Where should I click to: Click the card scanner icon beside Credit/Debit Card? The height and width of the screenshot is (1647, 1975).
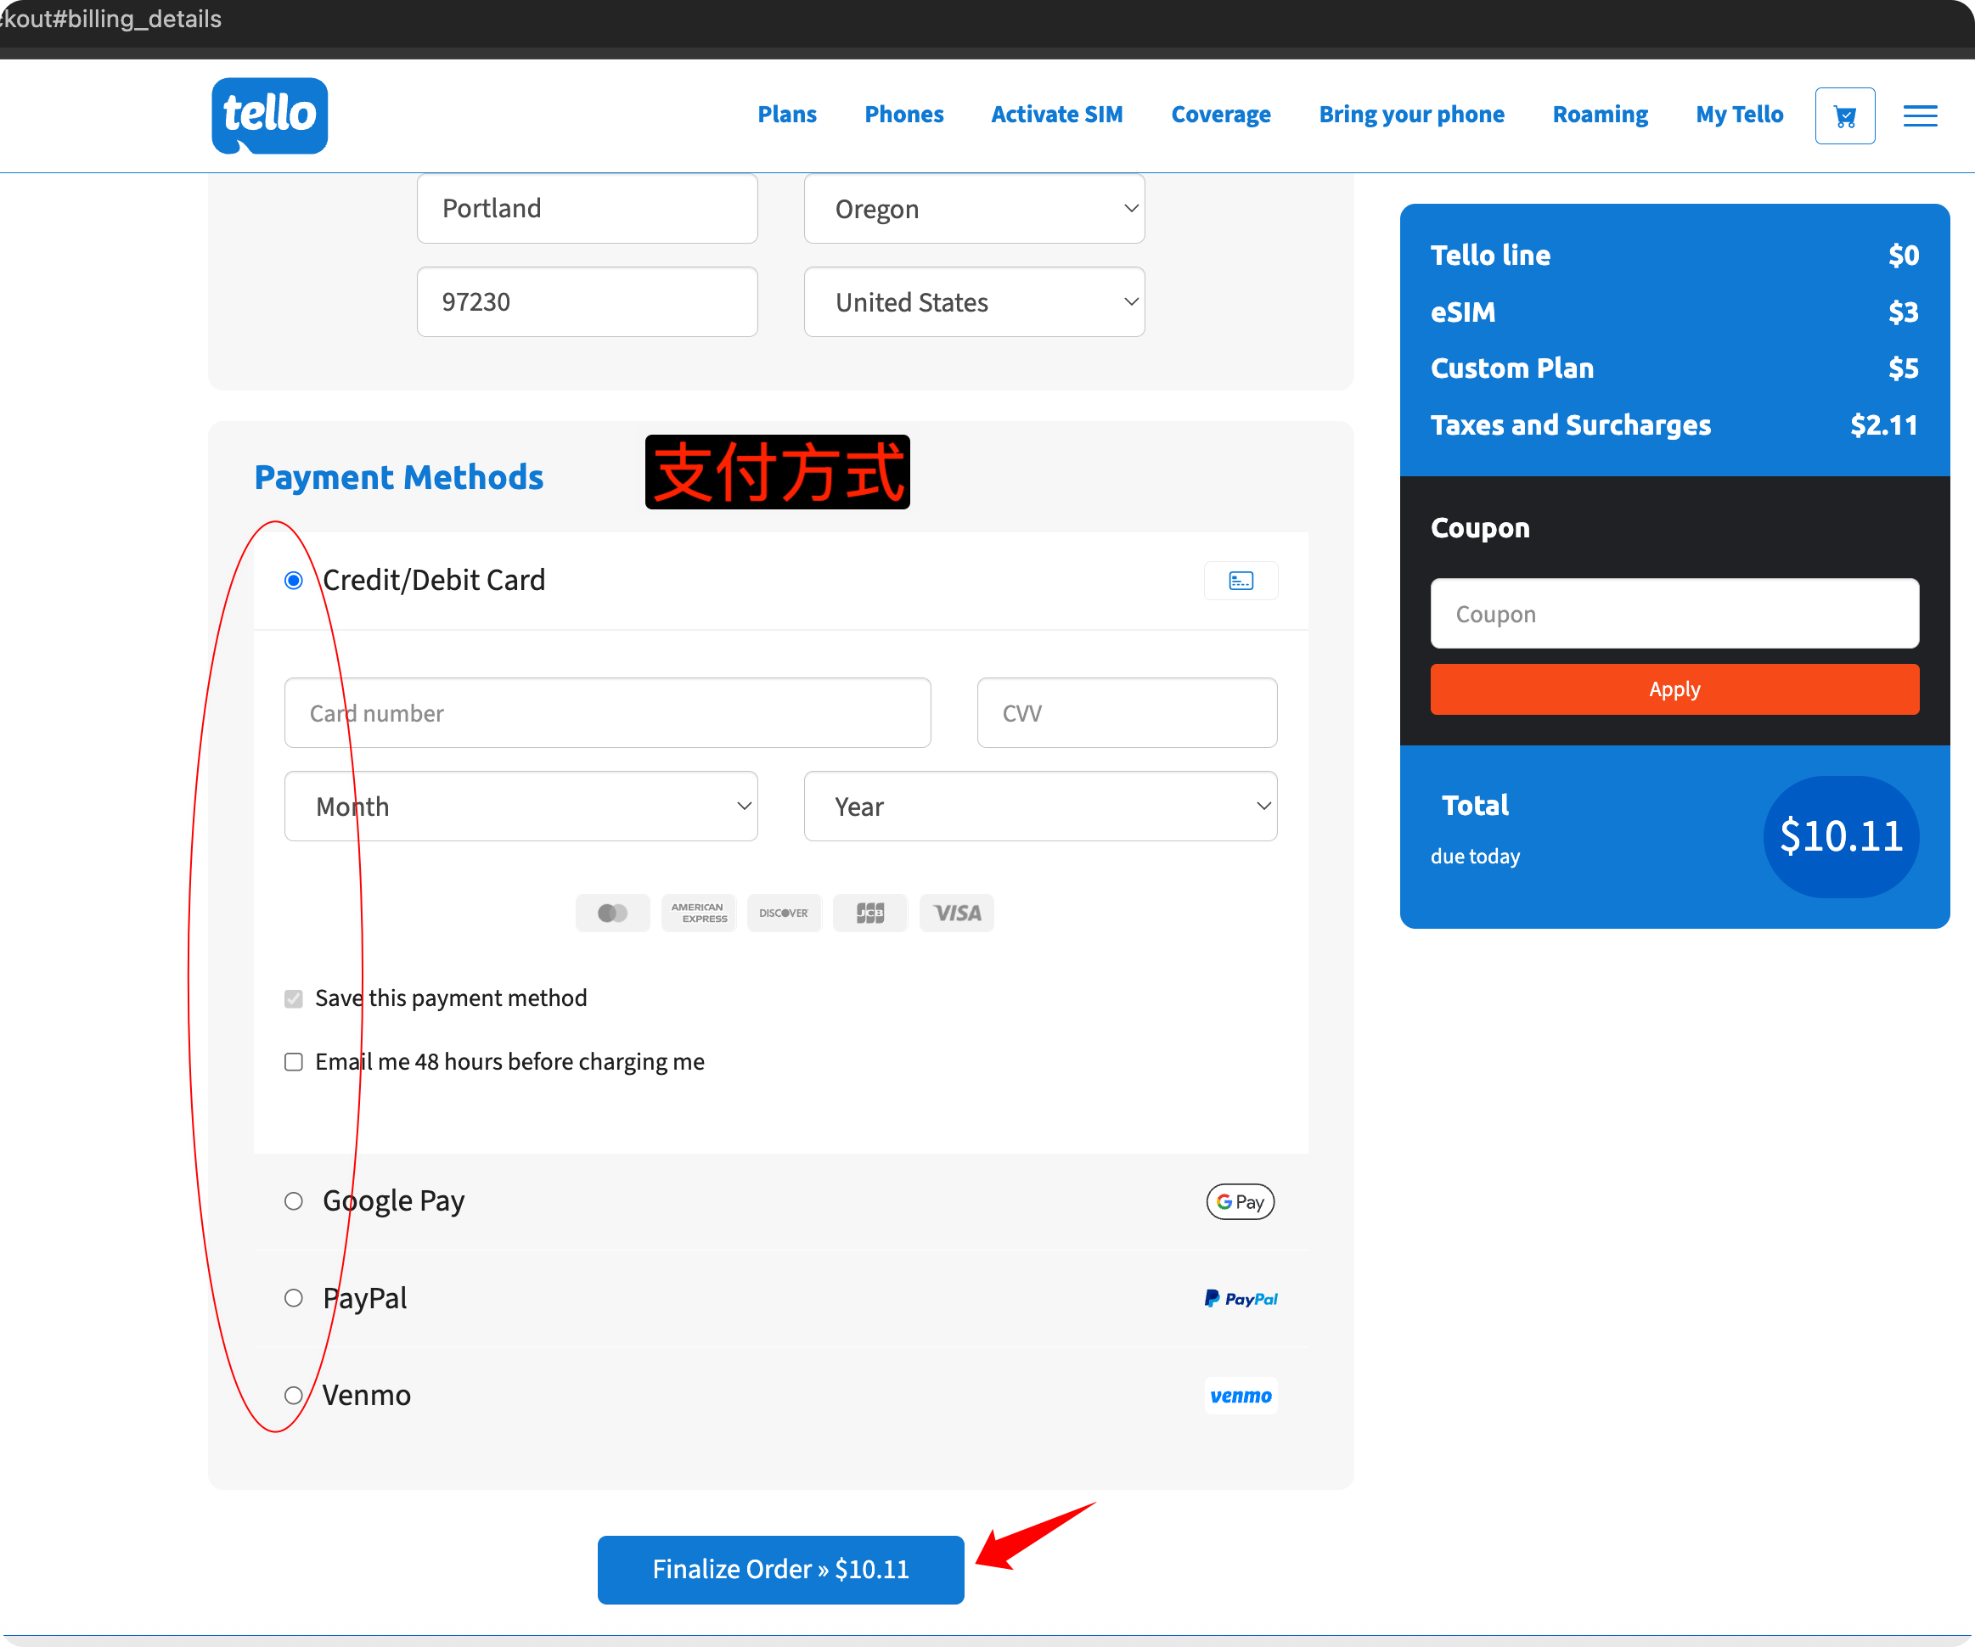(1241, 580)
